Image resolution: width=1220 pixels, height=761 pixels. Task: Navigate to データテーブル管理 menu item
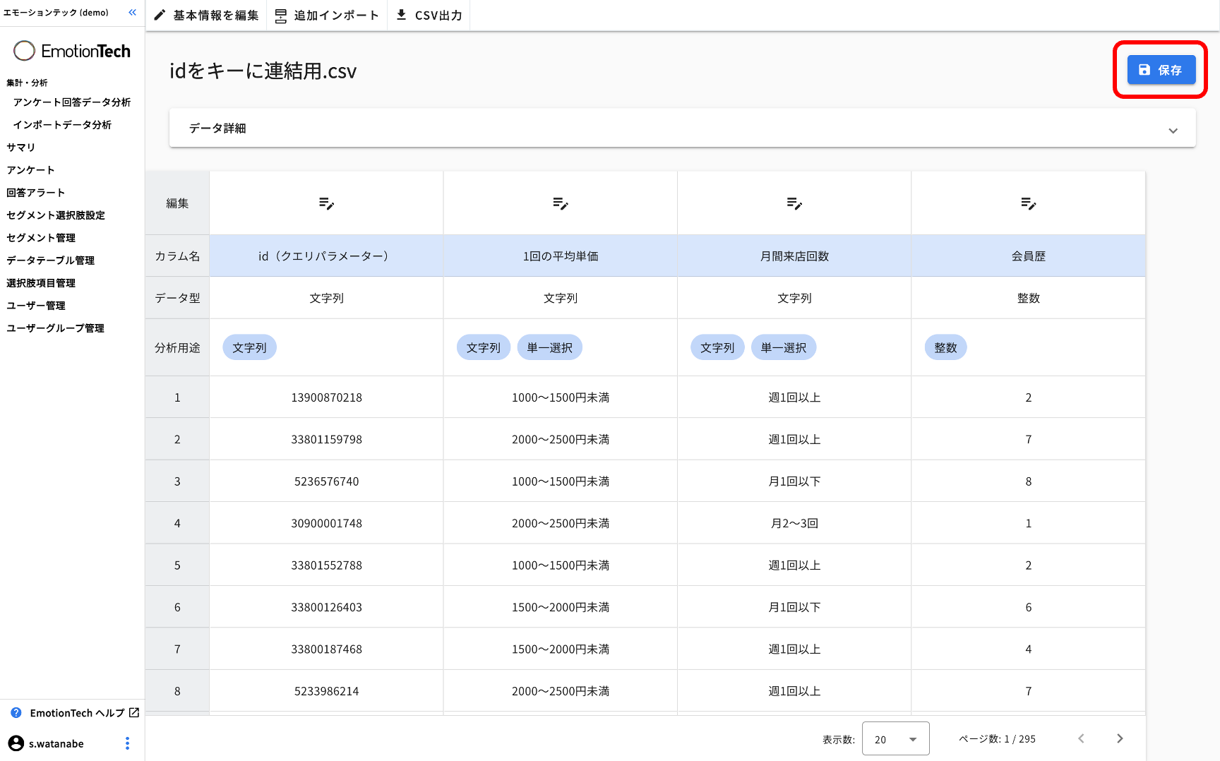point(51,260)
